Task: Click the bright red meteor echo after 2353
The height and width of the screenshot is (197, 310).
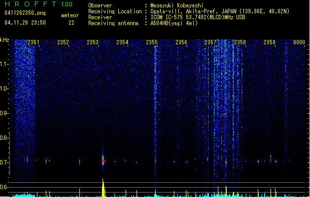Action: click(103, 160)
